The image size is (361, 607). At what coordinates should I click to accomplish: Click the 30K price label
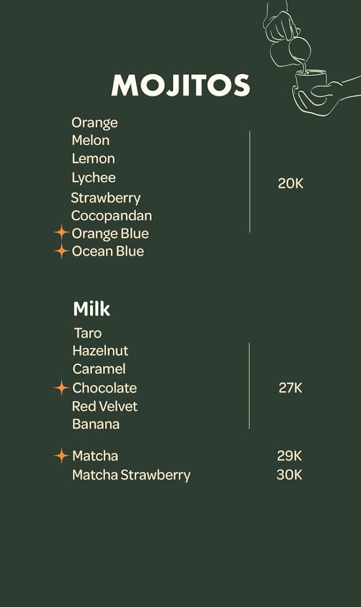click(x=289, y=475)
